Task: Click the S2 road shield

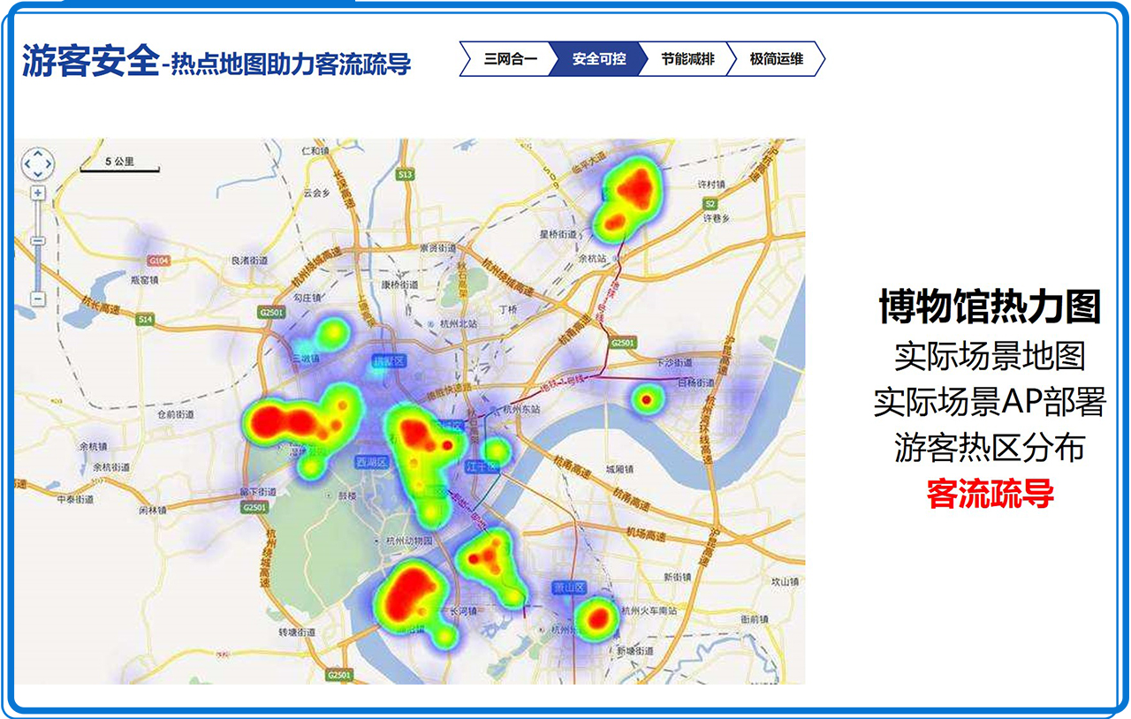Action: click(709, 203)
